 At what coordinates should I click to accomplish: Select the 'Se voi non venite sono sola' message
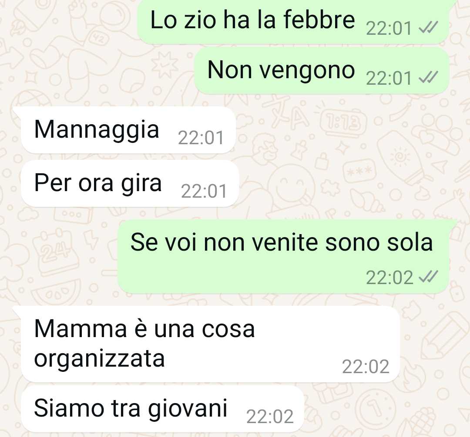click(283, 257)
